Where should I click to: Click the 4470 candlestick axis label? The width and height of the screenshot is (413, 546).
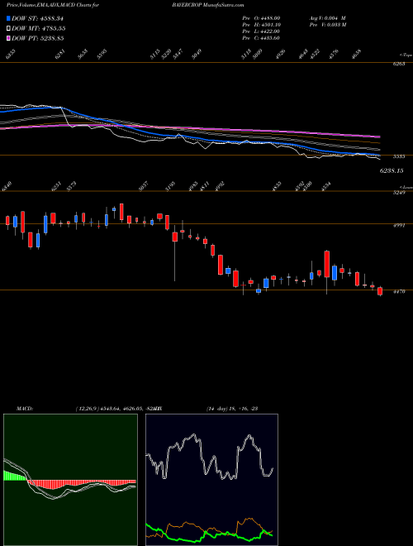398,292
